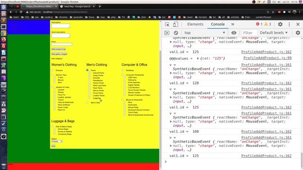This screenshot has width=303, height=170.
Task: Clear the console with the ban icon
Action: coord(176,33)
